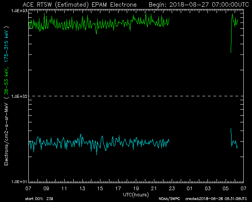
Task: Select the 23 hour tick label
Action: 172,189
